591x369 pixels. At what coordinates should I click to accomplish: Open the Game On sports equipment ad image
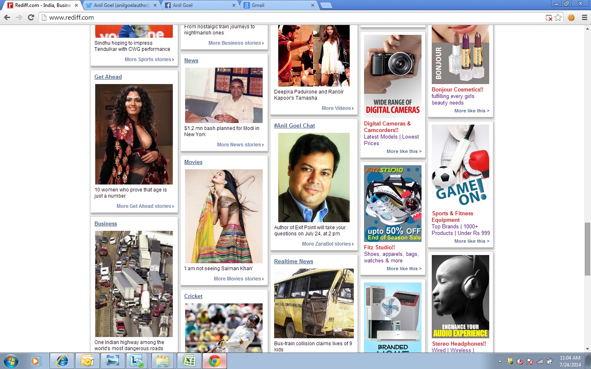tap(460, 165)
